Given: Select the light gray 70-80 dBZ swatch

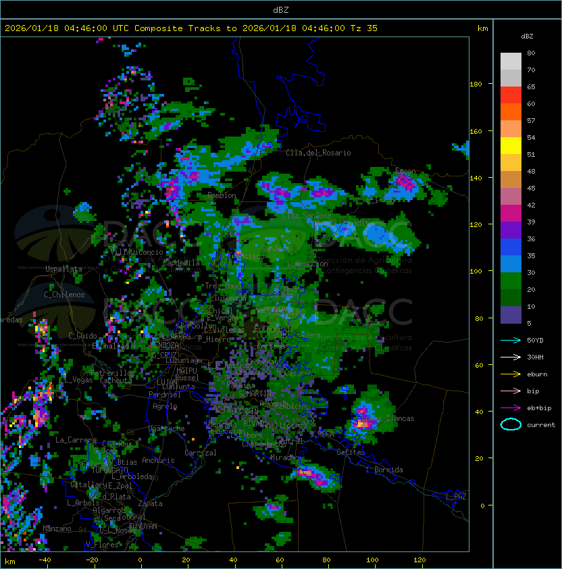Looking at the screenshot, I should [x=511, y=61].
